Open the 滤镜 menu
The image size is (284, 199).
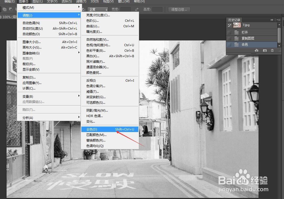pos(81,2)
